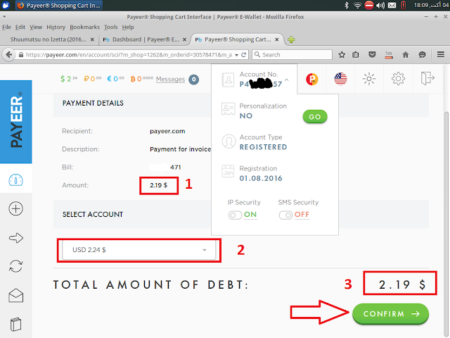Open the Wi-Fi network tray icon
This screenshot has width=450, height=338.
click(x=357, y=5)
